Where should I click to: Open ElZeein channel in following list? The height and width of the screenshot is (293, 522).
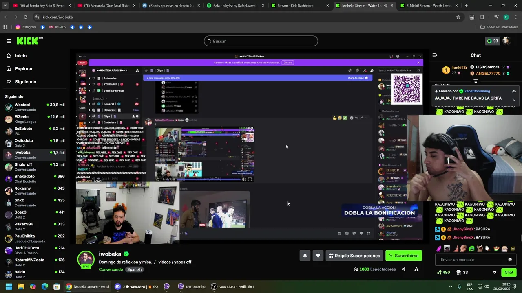pos(35,119)
